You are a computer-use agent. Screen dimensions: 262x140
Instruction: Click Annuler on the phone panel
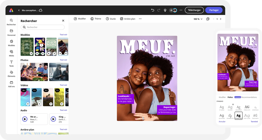(222, 122)
